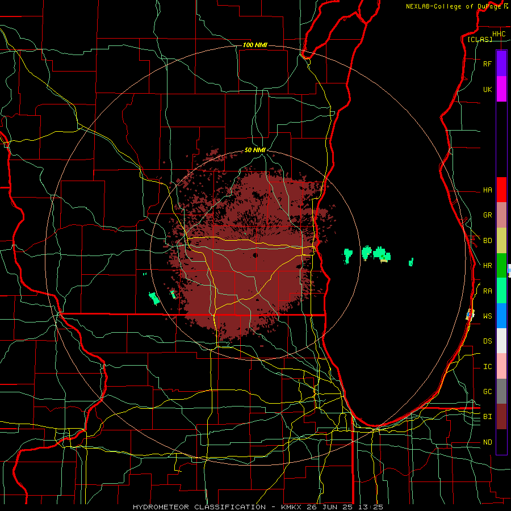Image resolution: width=511 pixels, height=511 pixels.
Task: Click the DS legend label
Action: (x=487, y=341)
